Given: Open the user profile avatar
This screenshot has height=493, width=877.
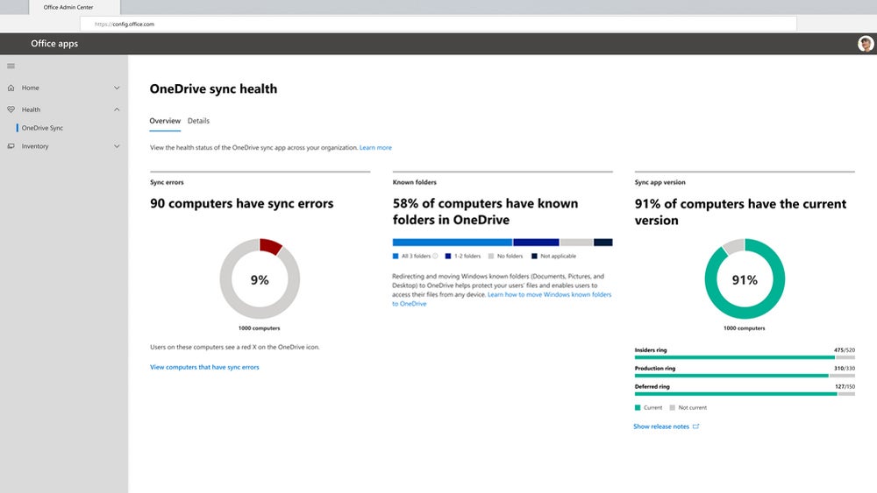Looking at the screenshot, I should pos(866,44).
